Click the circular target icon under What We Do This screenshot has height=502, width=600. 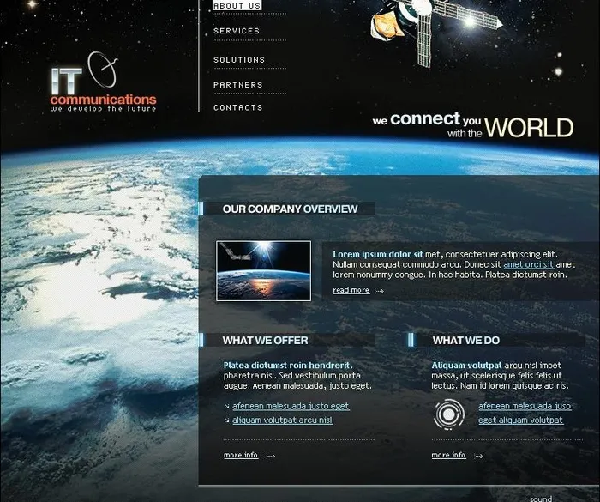[448, 415]
